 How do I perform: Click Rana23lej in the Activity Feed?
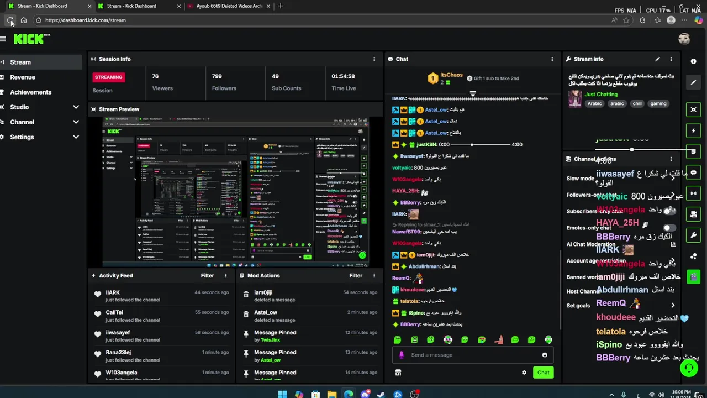pyautogui.click(x=118, y=352)
